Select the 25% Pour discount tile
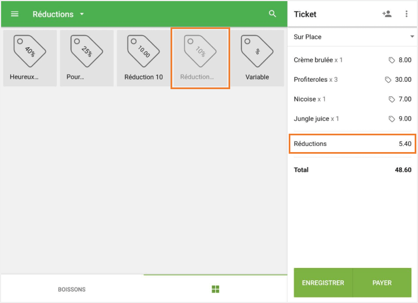The image size is (418, 303). pyautogui.click(x=87, y=58)
